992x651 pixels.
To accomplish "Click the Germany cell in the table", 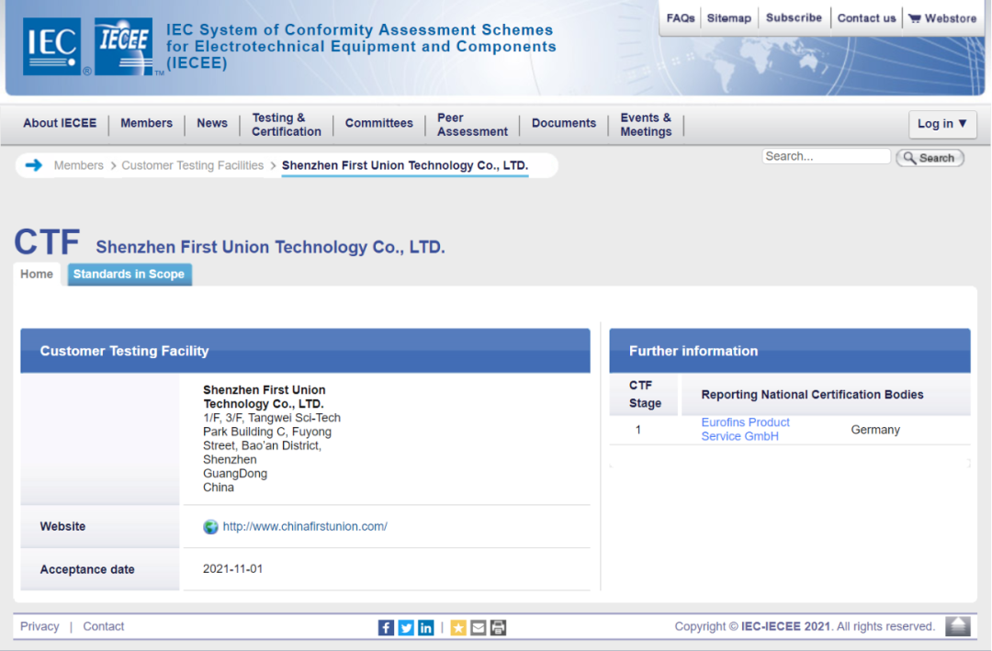I will tap(875, 430).
